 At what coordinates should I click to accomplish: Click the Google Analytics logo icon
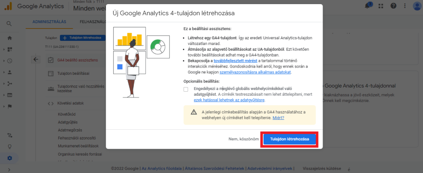8,6
